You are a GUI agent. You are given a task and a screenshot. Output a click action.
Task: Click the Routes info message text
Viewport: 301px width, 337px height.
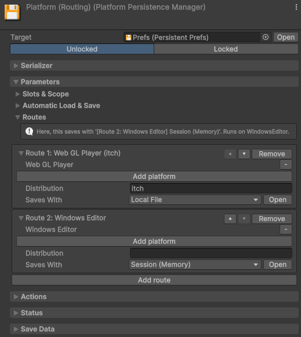[x=163, y=131]
